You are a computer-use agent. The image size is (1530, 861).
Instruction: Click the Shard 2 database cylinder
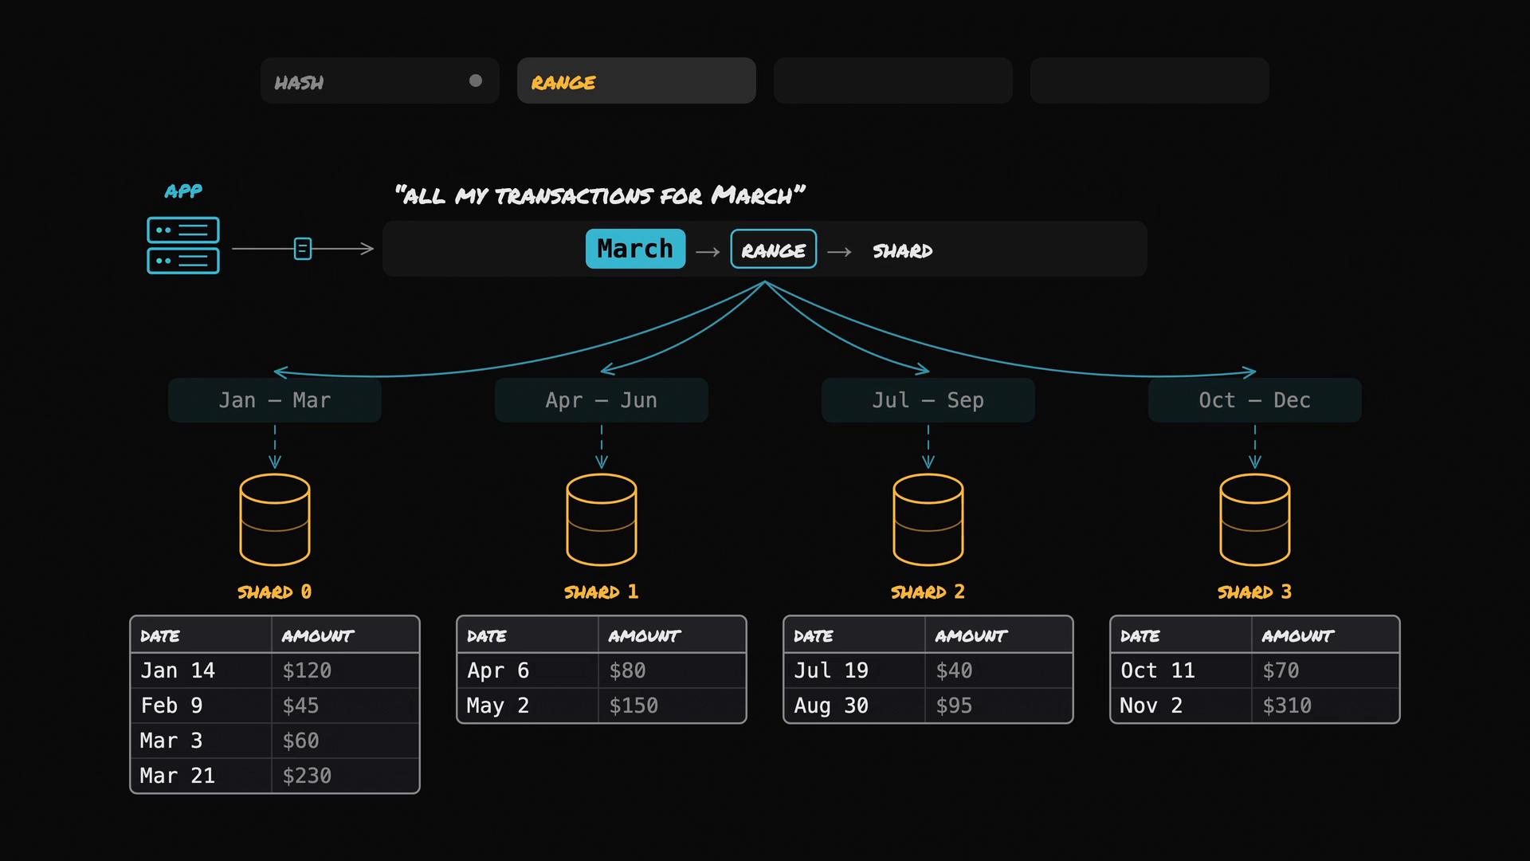pos(928,520)
